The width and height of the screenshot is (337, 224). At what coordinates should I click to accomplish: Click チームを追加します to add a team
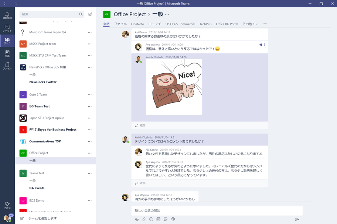coord(42,218)
